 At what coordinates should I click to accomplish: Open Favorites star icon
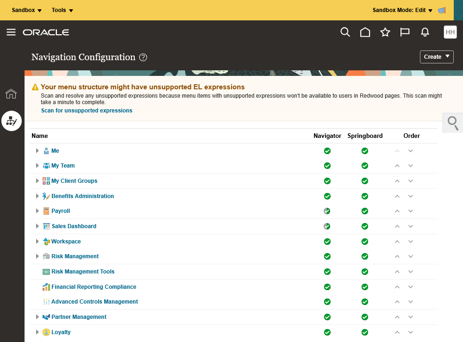pyautogui.click(x=385, y=32)
